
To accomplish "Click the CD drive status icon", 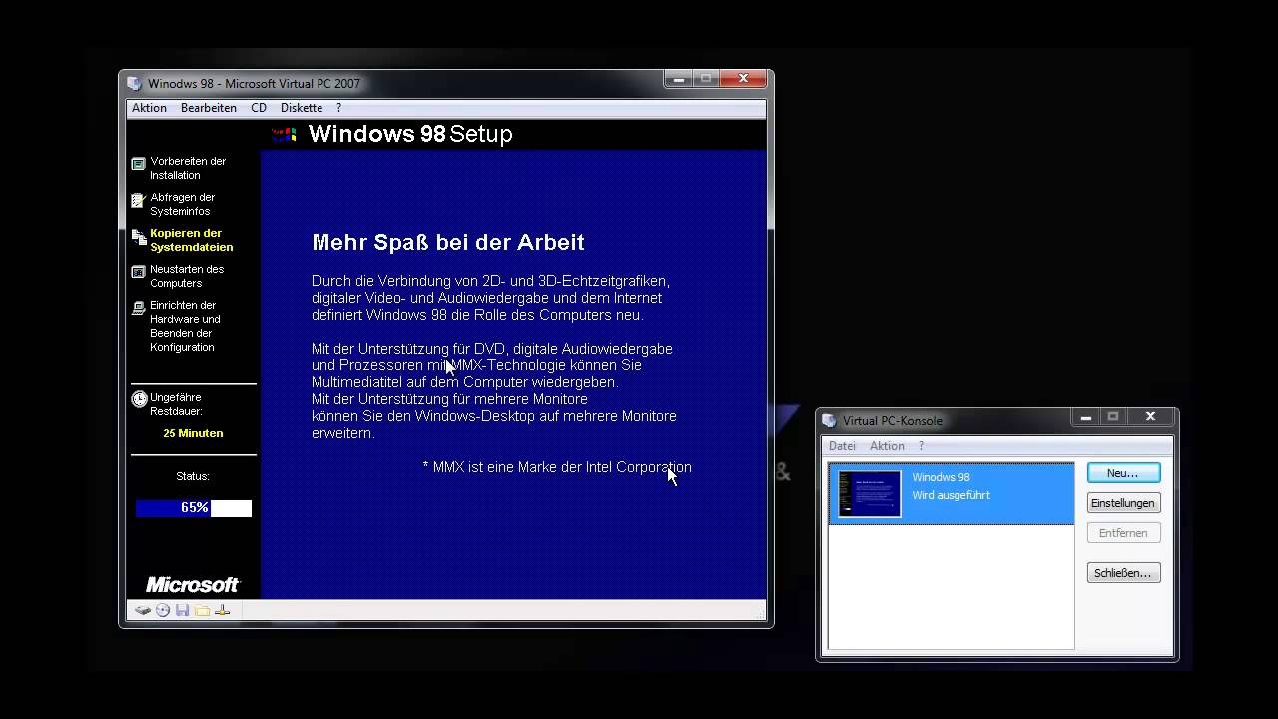I will coord(163,610).
